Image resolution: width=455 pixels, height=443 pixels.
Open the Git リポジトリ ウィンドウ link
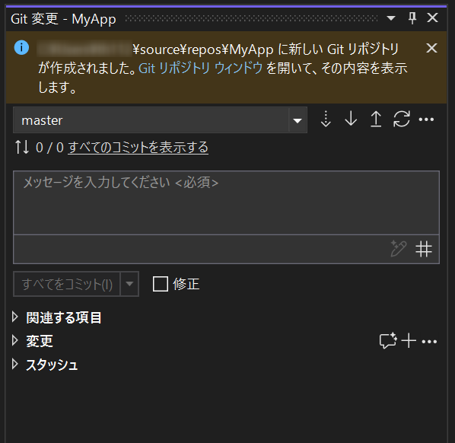(201, 69)
